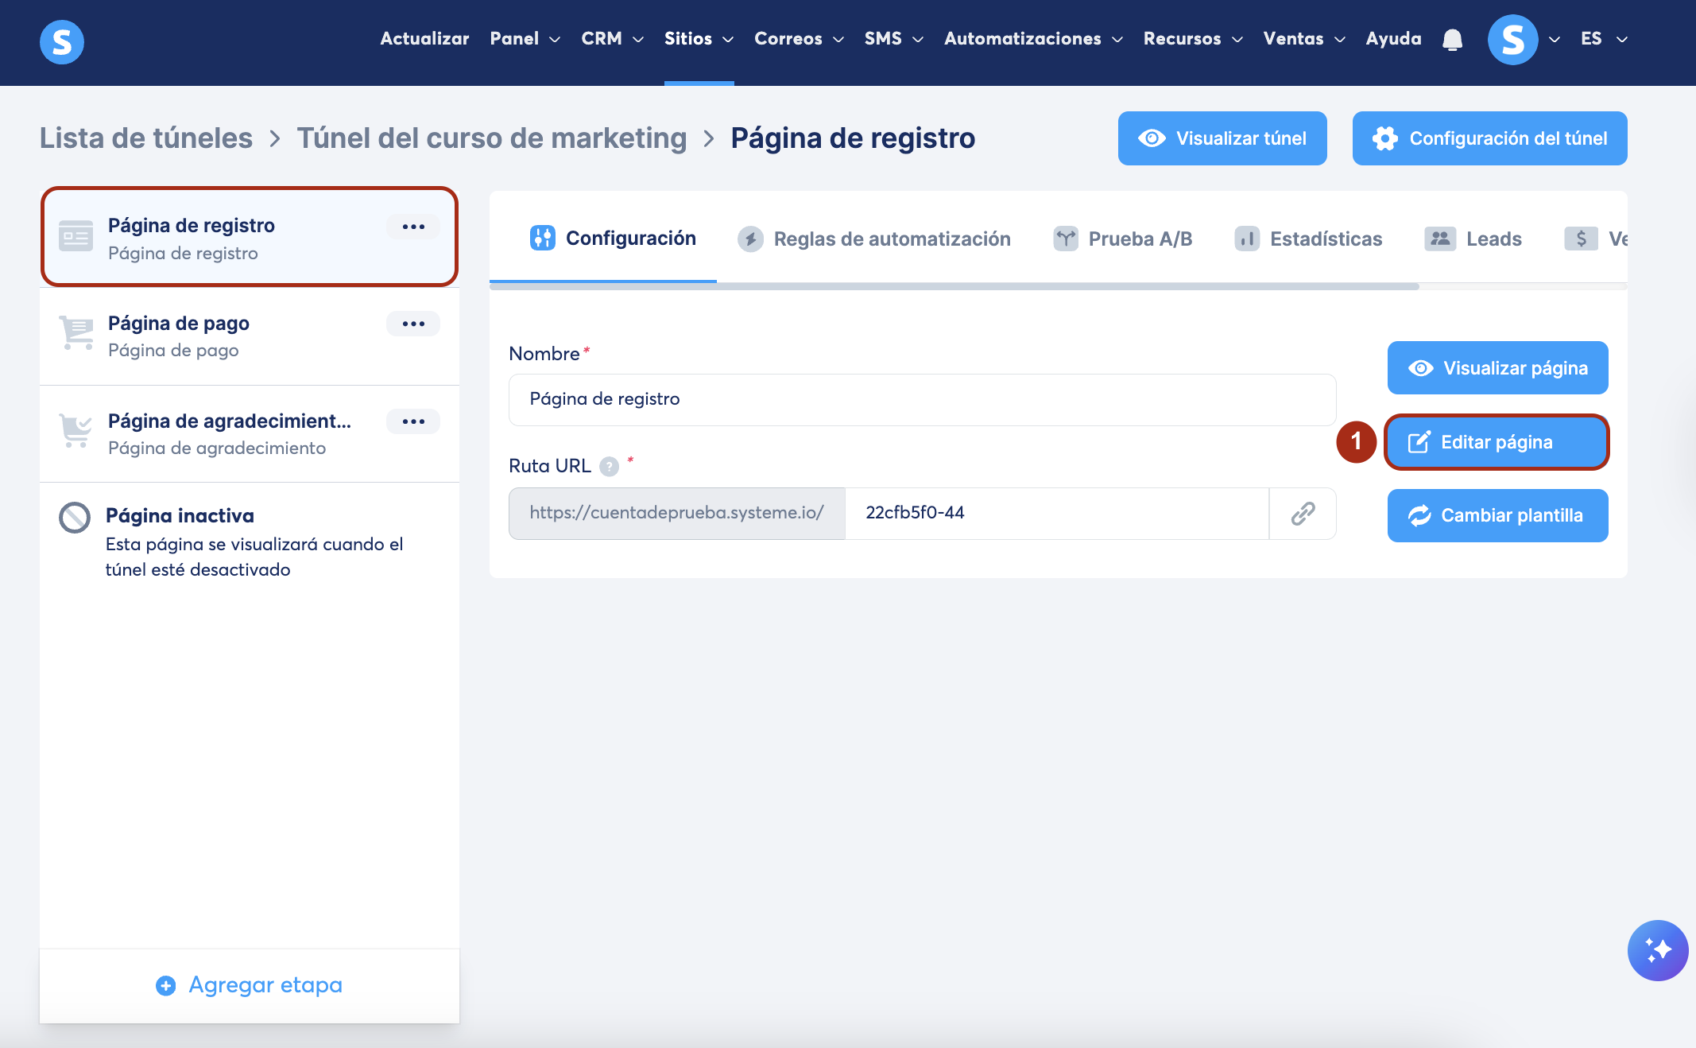Click the Systeme logo in the header
Screen dimensions: 1696x1048
(62, 41)
